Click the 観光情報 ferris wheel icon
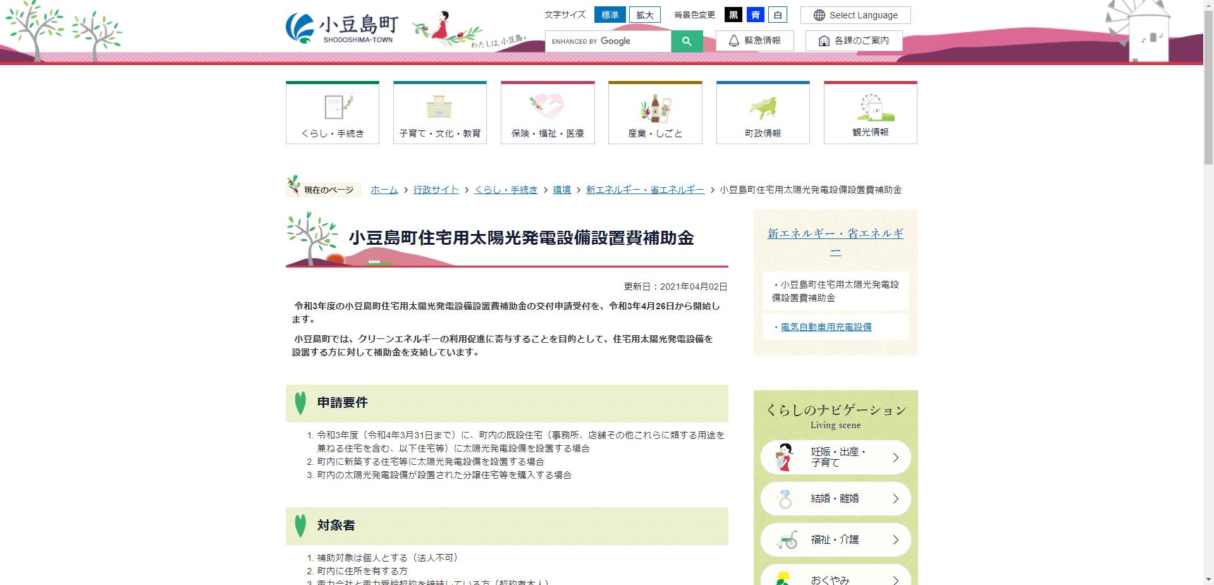The image size is (1214, 585). [x=870, y=108]
